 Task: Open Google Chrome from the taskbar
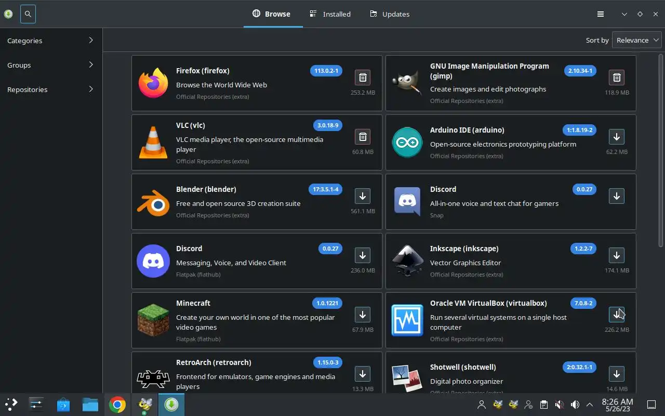click(x=117, y=404)
